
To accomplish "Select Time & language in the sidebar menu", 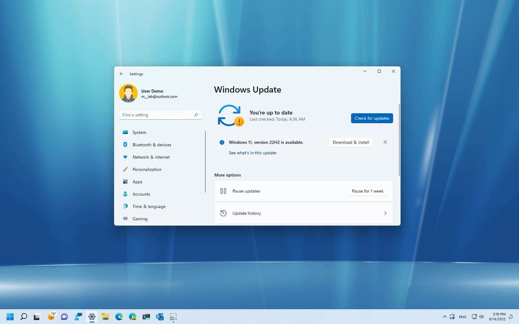I will (149, 206).
